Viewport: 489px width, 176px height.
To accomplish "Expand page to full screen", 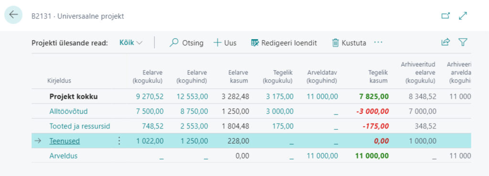I will [463, 16].
